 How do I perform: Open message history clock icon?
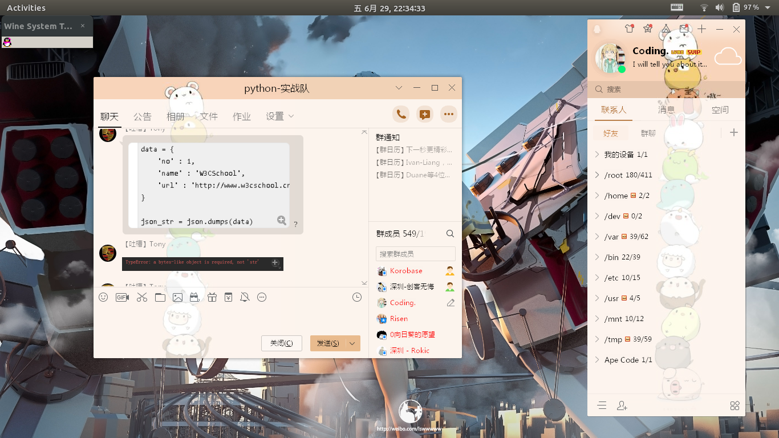(357, 297)
